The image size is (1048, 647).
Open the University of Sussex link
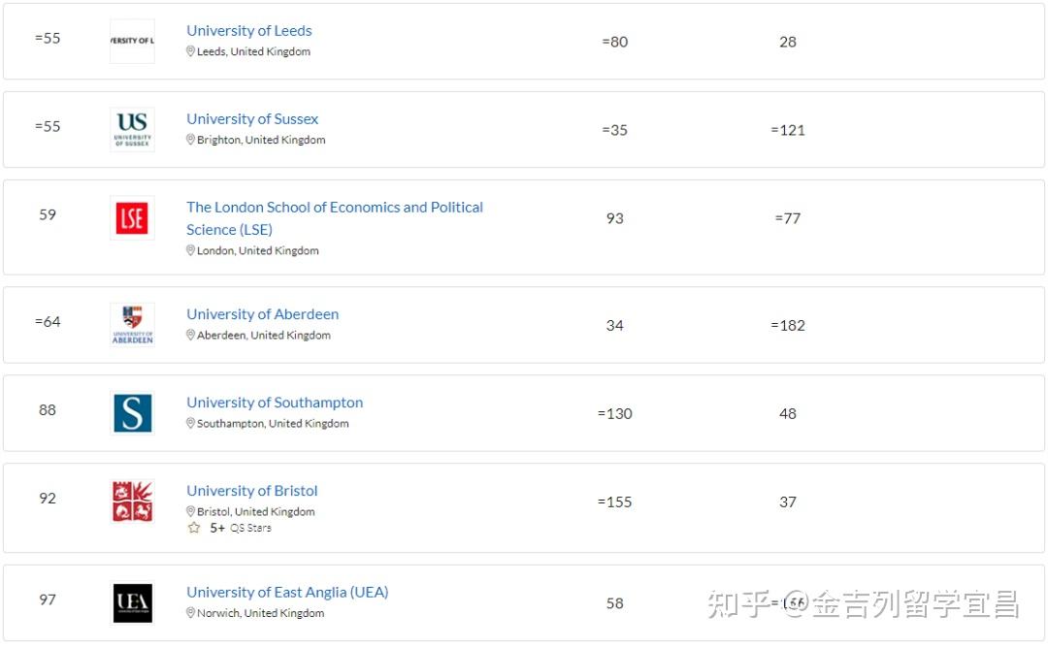[252, 119]
